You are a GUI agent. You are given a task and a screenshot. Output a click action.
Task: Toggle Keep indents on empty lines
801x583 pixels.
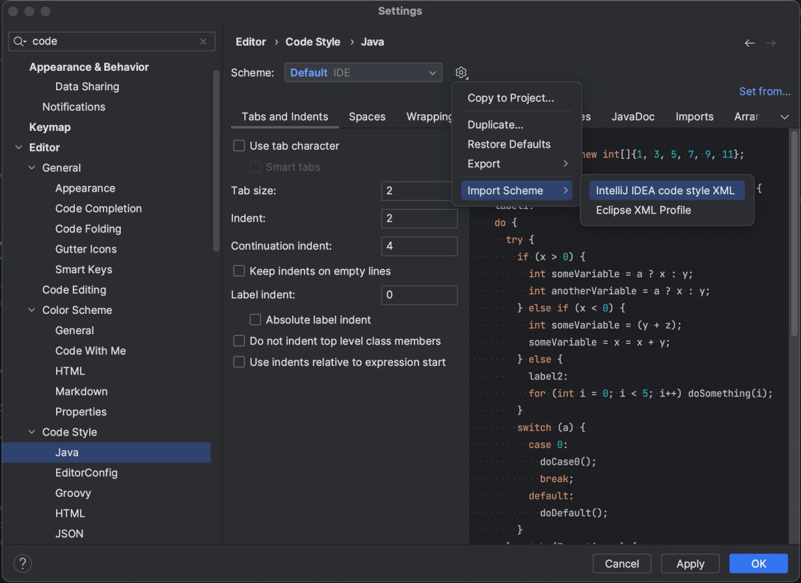239,271
